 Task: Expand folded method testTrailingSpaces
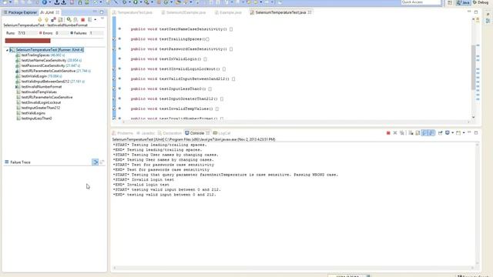(119, 39)
